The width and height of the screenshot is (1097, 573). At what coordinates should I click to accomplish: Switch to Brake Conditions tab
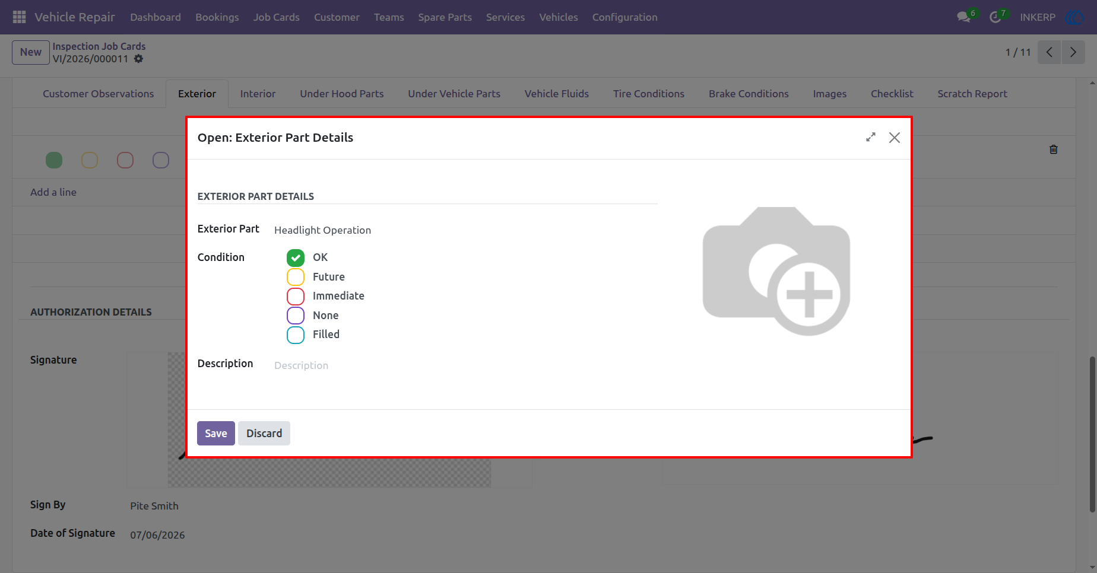pyautogui.click(x=749, y=94)
